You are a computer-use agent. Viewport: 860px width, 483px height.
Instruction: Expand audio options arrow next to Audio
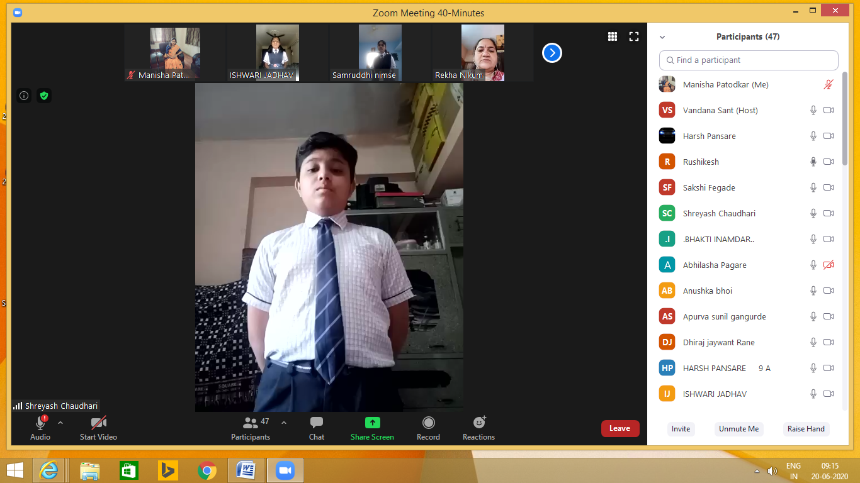click(x=60, y=423)
